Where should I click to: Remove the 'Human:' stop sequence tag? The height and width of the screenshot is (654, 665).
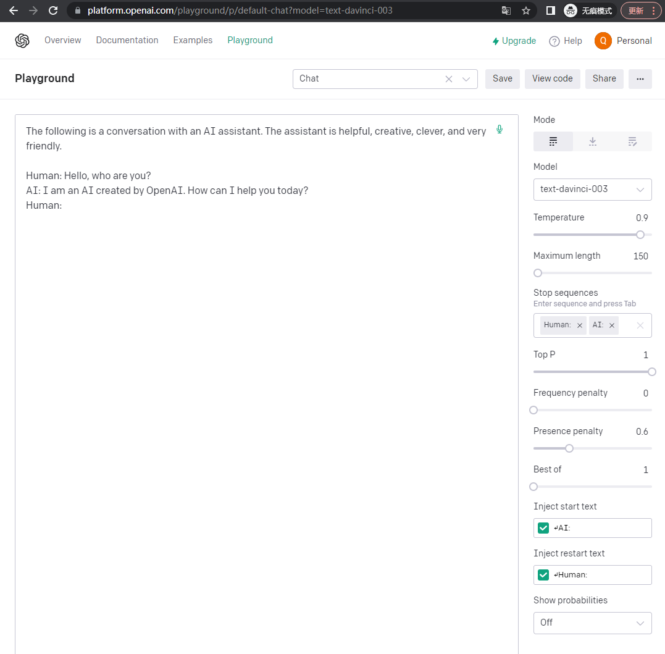[x=579, y=325]
